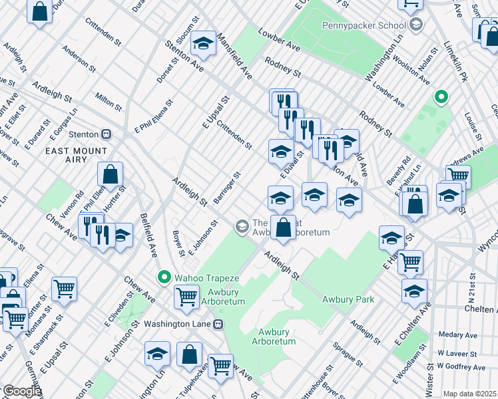Select the shopping cart marker next to Wahoo Trapeze
Viewport: 498px width, 399px height.
click(x=186, y=299)
